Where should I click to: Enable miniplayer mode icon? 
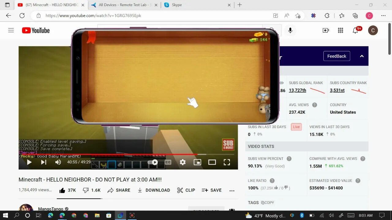(x=198, y=162)
